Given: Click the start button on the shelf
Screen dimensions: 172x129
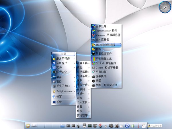Looking at the screenshot, I should tap(28, 125).
